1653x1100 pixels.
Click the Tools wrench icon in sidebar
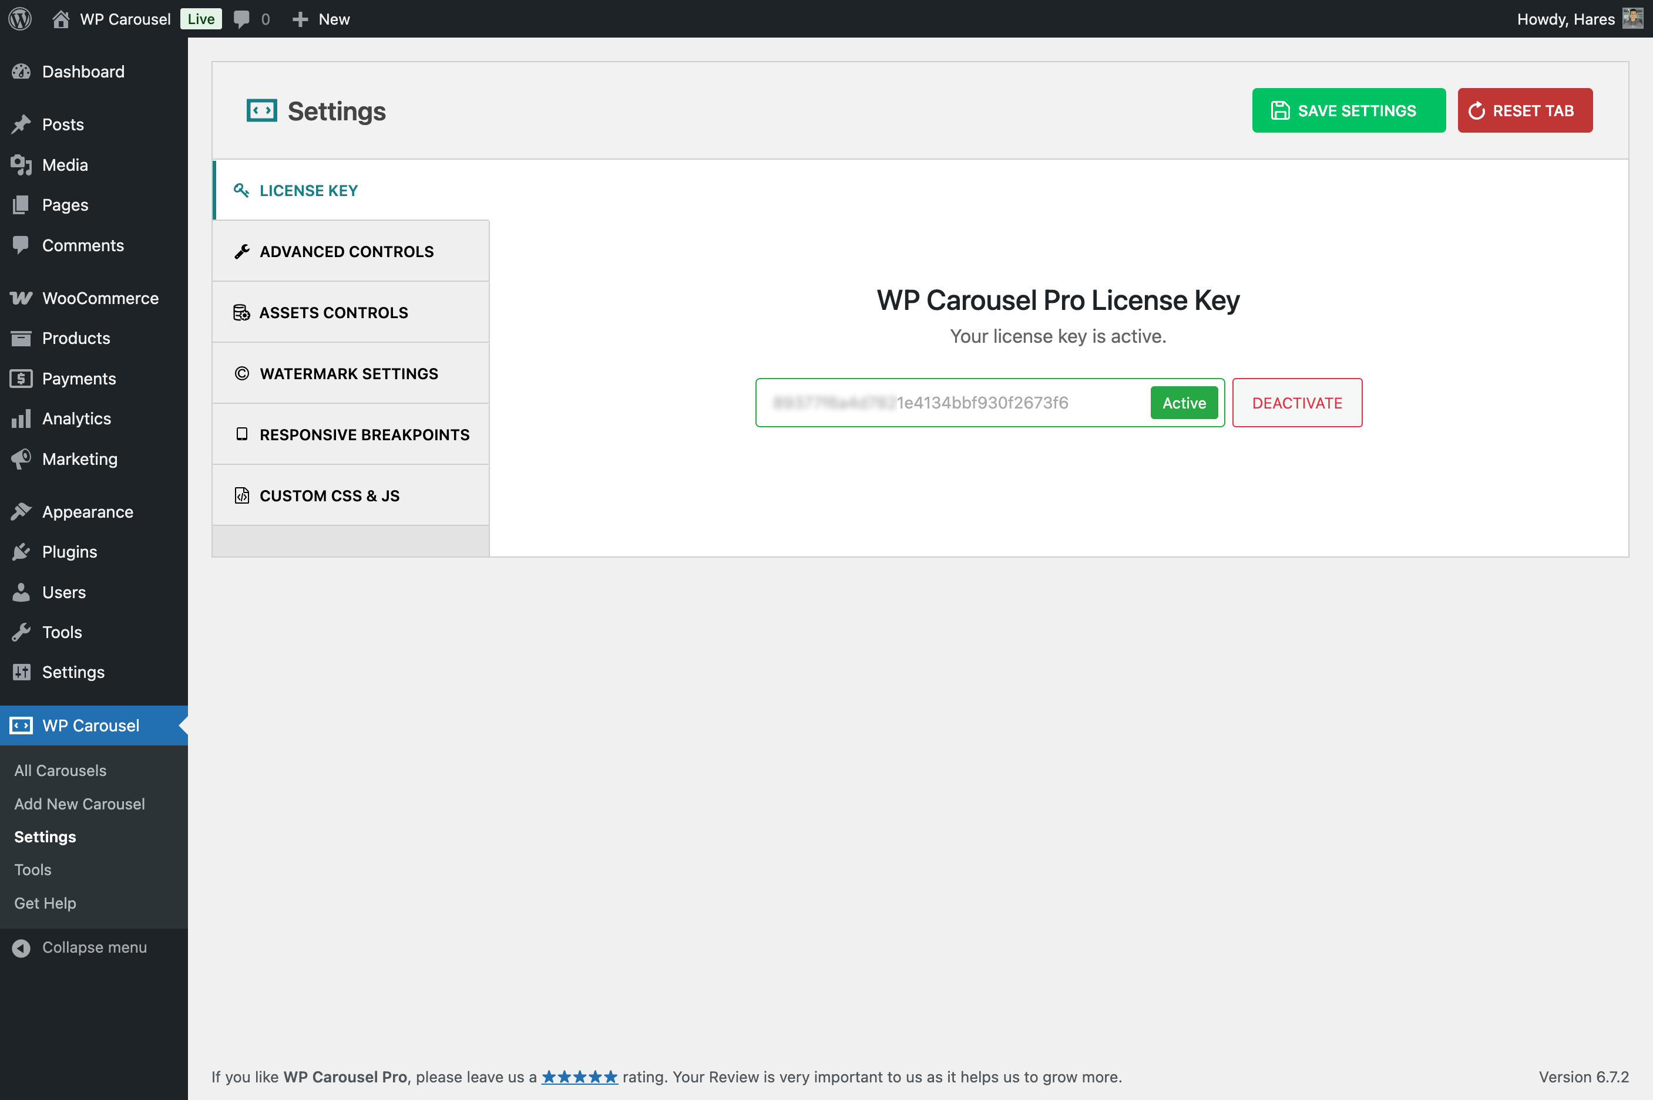coord(21,632)
